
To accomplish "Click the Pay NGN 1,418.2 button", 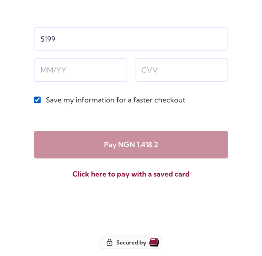I will pos(131,145).
